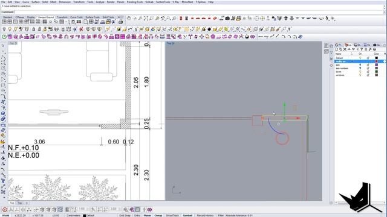387x217 pixels.
Task: Click the red disable circle icon in the bottom osnap toolbar
Action: [x=5, y=210]
